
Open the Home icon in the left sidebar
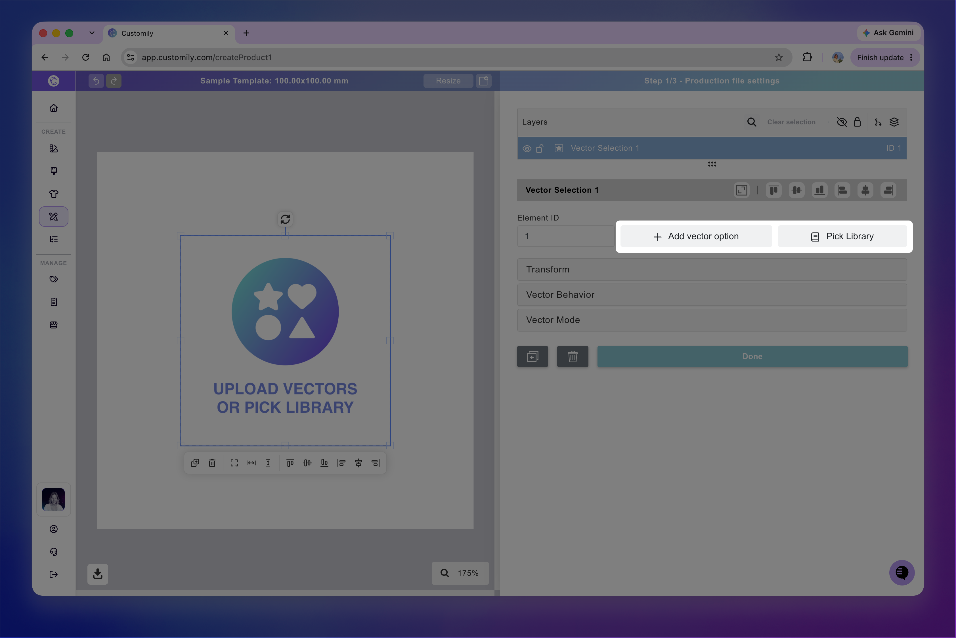pyautogui.click(x=53, y=108)
